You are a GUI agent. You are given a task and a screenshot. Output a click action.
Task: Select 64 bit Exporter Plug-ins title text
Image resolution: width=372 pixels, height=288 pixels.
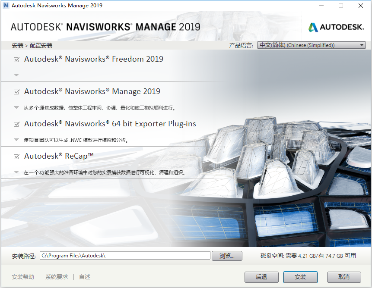pyautogui.click(x=110, y=124)
